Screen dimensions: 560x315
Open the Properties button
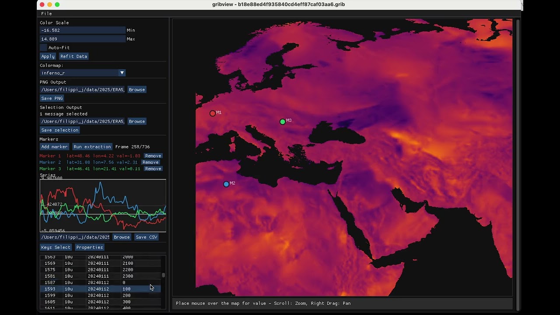click(89, 247)
